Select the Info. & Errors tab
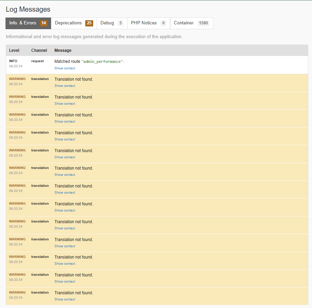The width and height of the screenshot is (312, 308). pos(28,23)
